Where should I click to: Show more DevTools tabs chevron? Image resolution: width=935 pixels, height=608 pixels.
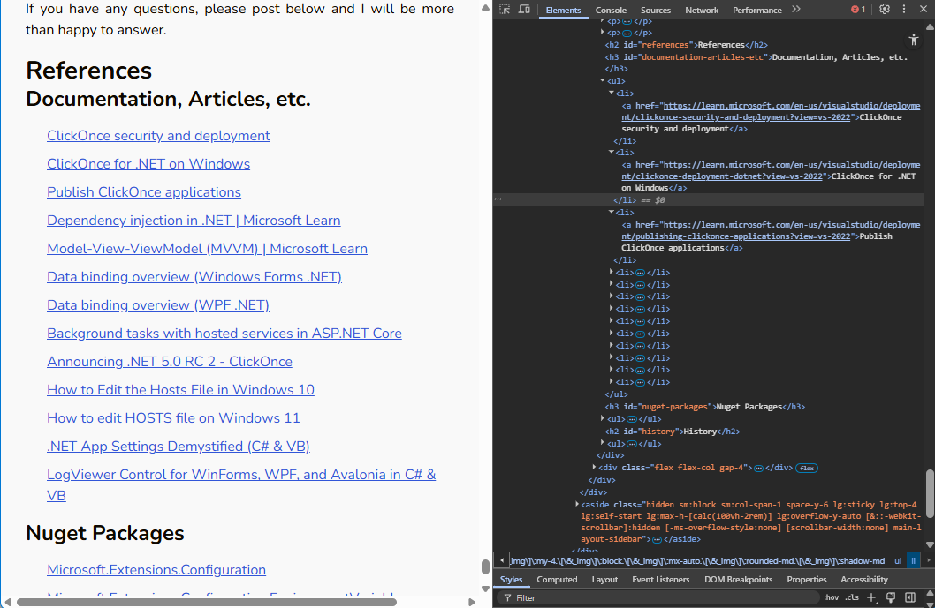click(x=796, y=10)
